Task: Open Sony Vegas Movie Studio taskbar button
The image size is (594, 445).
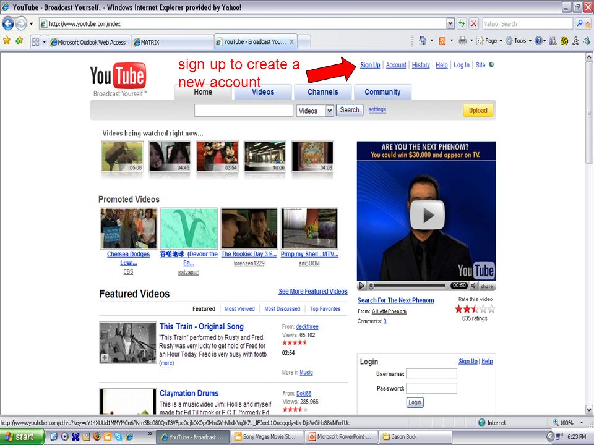Action: tap(268, 437)
